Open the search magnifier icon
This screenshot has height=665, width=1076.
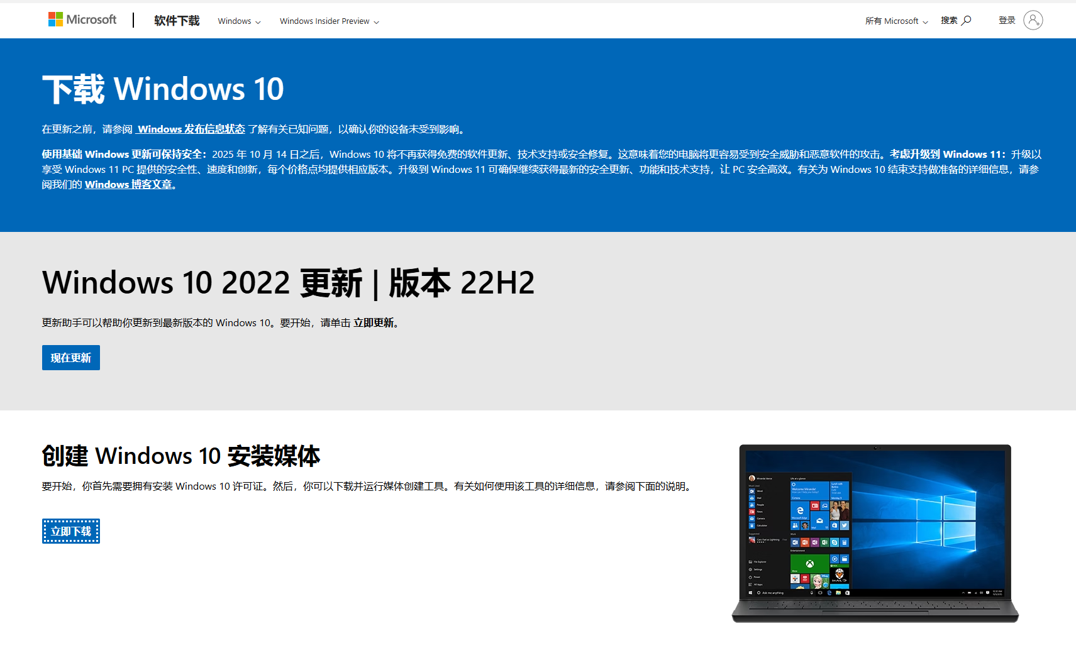click(967, 20)
